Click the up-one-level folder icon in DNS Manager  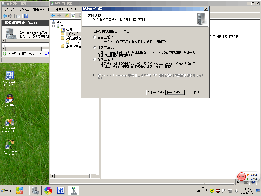click(x=67, y=16)
